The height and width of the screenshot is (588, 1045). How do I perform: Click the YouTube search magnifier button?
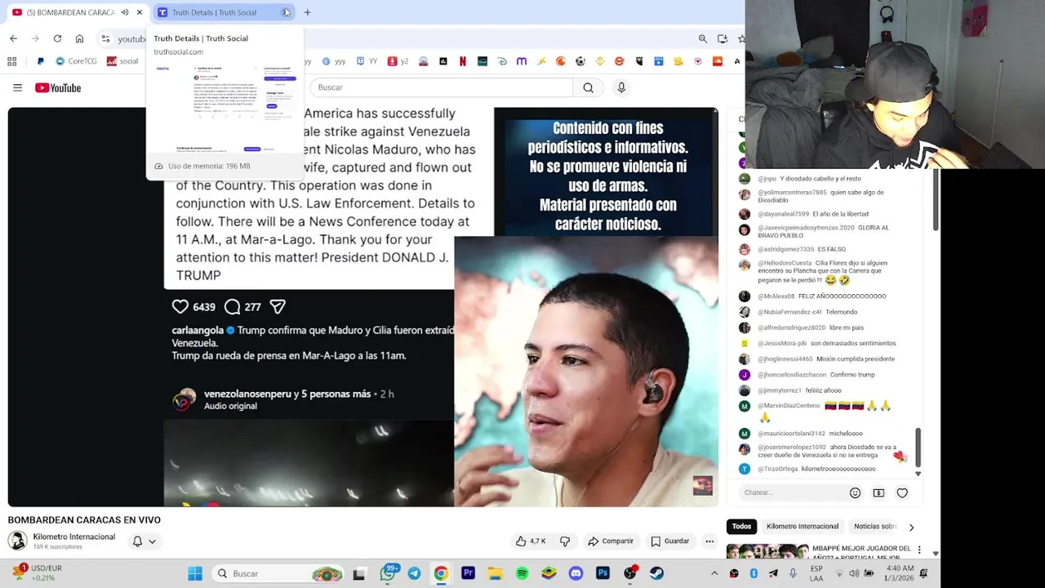pos(588,87)
